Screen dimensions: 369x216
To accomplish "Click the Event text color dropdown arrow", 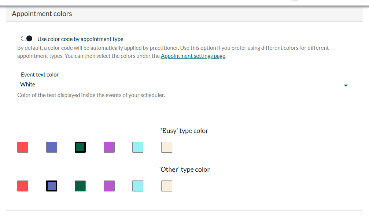I will click(x=346, y=86).
